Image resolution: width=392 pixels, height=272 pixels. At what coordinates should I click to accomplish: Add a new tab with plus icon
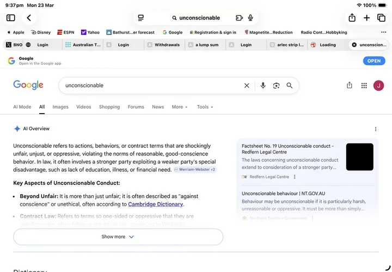pos(366,18)
